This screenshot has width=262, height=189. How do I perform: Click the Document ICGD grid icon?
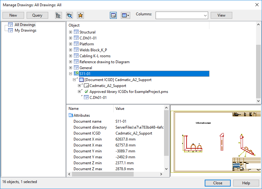(x=81, y=80)
